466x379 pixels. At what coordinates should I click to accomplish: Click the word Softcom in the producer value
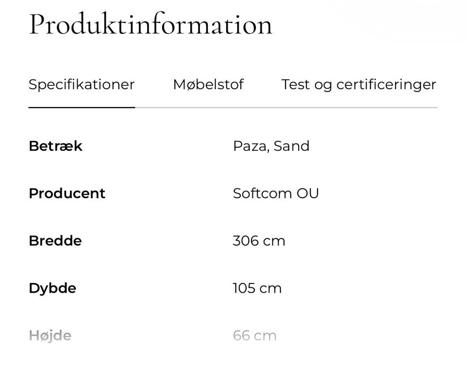[262, 193]
